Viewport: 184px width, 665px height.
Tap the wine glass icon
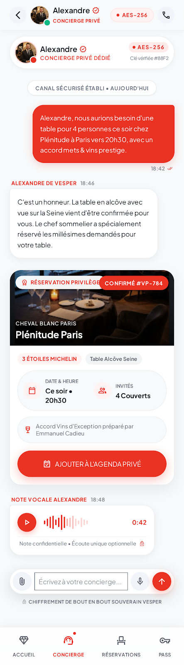click(28, 430)
